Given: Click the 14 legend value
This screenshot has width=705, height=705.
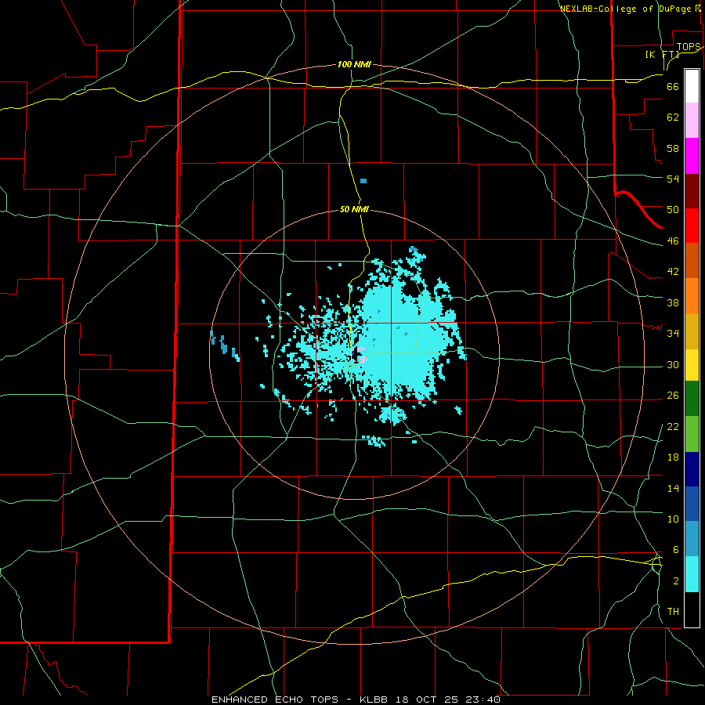Looking at the screenshot, I should pos(673,488).
